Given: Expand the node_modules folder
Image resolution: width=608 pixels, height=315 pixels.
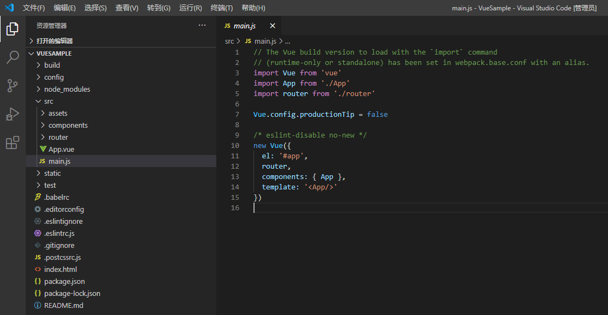Looking at the screenshot, I should (x=38, y=89).
